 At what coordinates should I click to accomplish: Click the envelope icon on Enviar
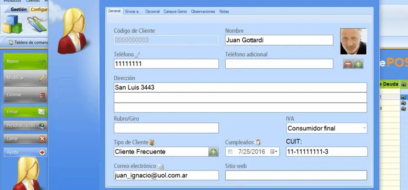tap(42, 112)
